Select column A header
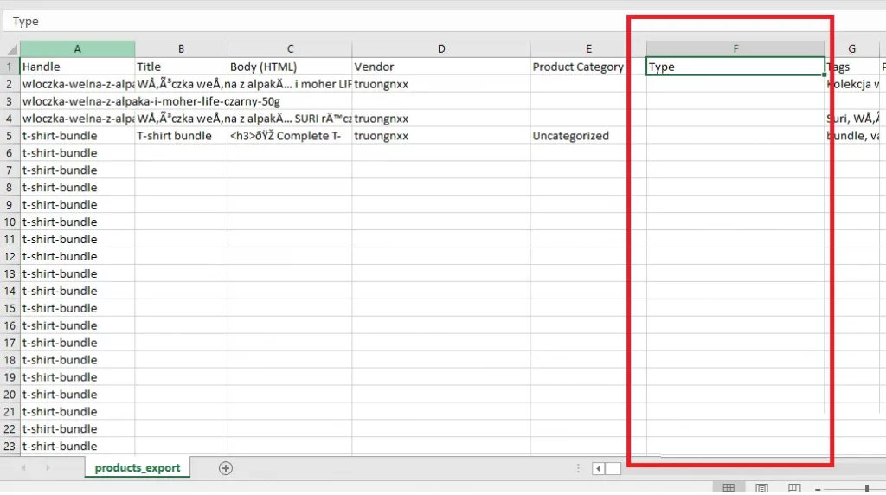Viewport: 886px width, 495px height. click(x=77, y=49)
